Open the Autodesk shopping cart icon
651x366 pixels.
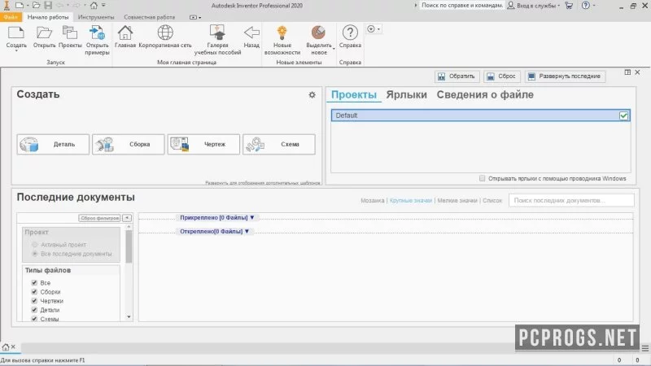tap(569, 6)
